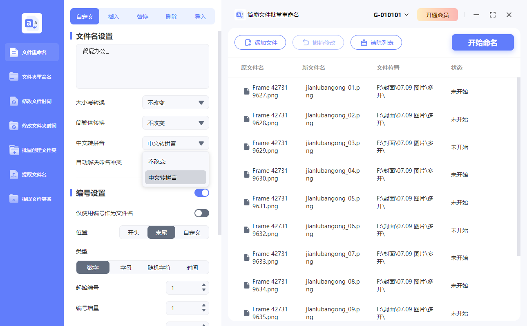
Task: Select 开头 as the numbering position
Action: pos(134,232)
